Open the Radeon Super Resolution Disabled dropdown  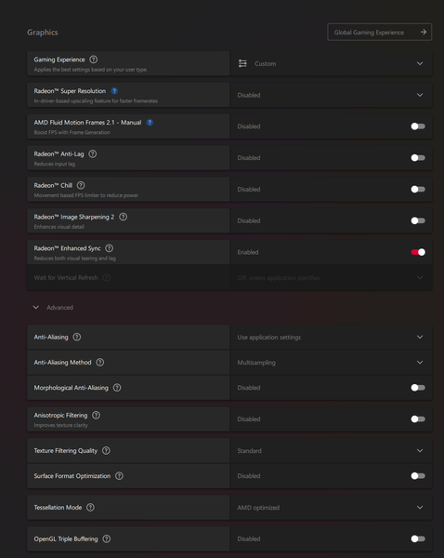pos(331,95)
